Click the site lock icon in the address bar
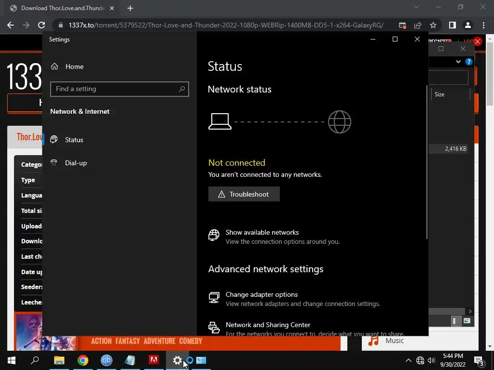This screenshot has height=370, width=494. pyautogui.click(x=61, y=25)
